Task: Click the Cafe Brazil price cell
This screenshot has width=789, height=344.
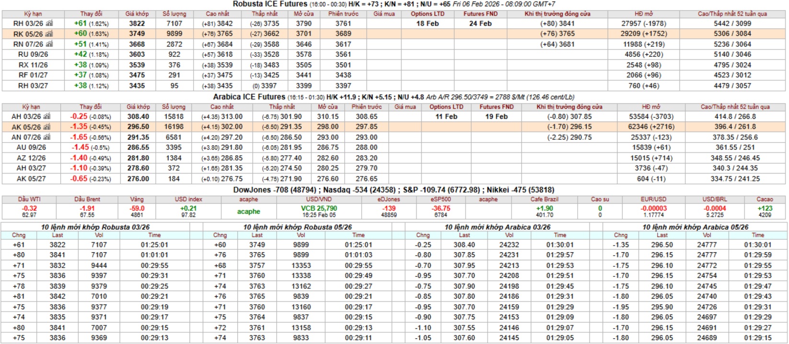Action: tap(544, 209)
